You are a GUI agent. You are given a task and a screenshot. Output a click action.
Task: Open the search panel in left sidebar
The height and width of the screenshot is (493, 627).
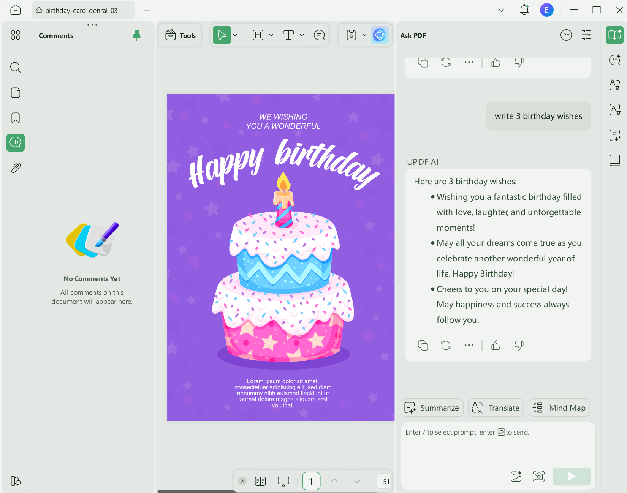16,67
